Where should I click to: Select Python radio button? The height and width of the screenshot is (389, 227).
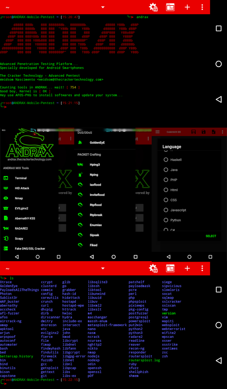tap(166, 220)
